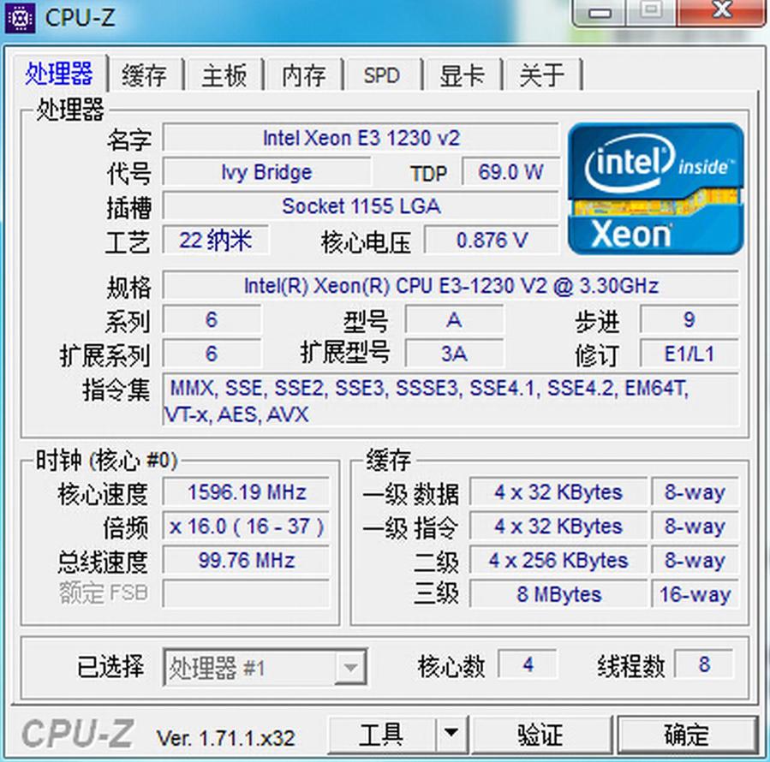Click the stepping value 9
Image resolution: width=770 pixels, height=762 pixels.
pos(689,320)
